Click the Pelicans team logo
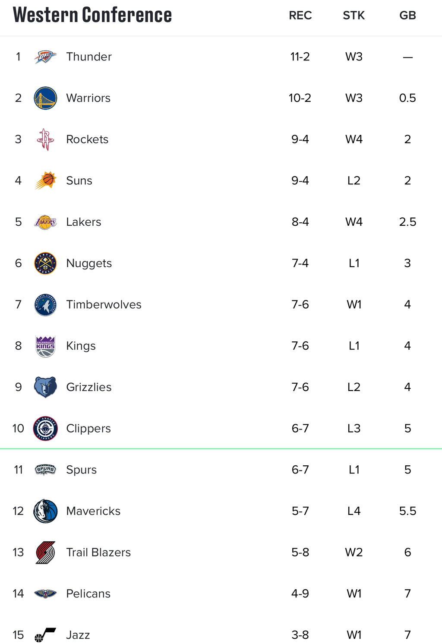442x644 pixels. coord(45,594)
